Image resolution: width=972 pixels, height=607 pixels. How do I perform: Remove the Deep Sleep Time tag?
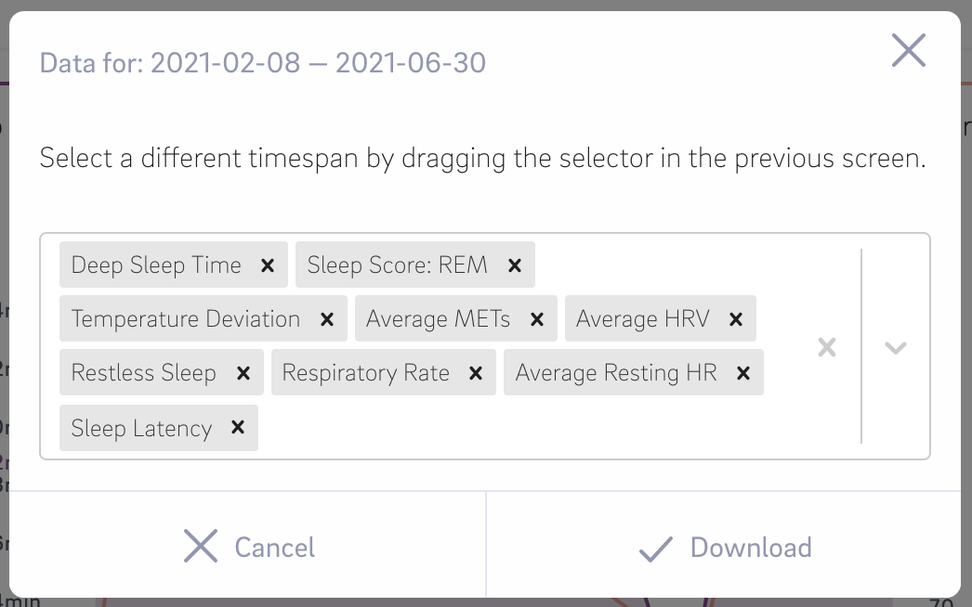(x=268, y=265)
